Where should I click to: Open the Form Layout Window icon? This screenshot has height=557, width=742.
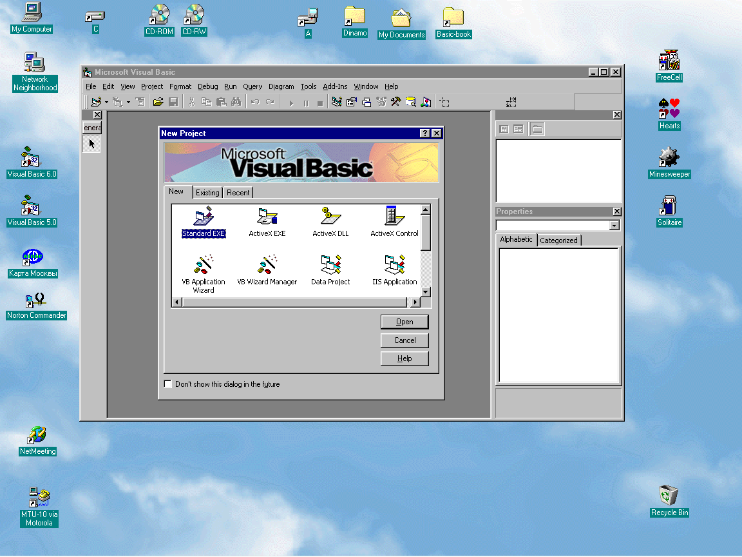366,102
